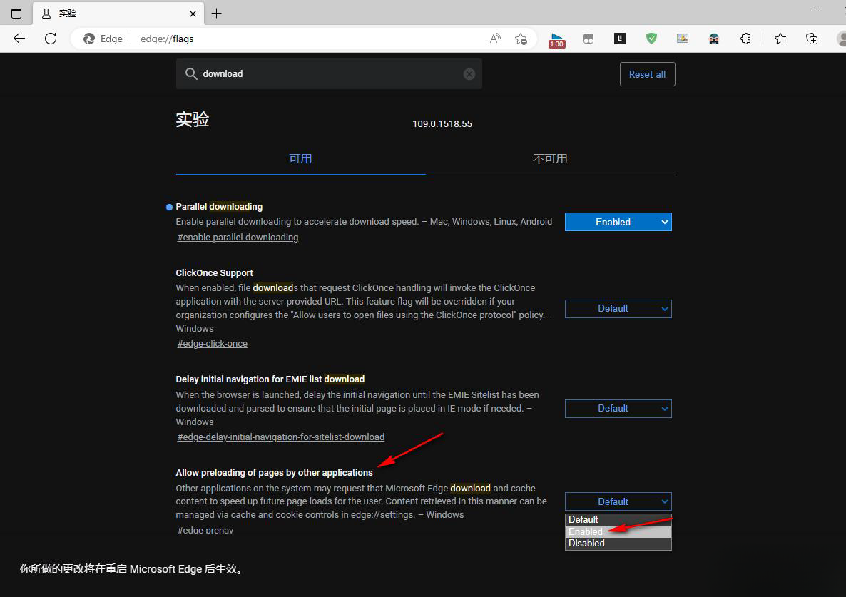Click the browser back arrow
Screen dimensions: 846x597
click(19, 39)
